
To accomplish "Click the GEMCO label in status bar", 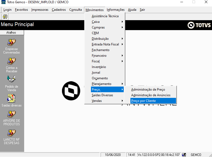I will pos(196,155).
